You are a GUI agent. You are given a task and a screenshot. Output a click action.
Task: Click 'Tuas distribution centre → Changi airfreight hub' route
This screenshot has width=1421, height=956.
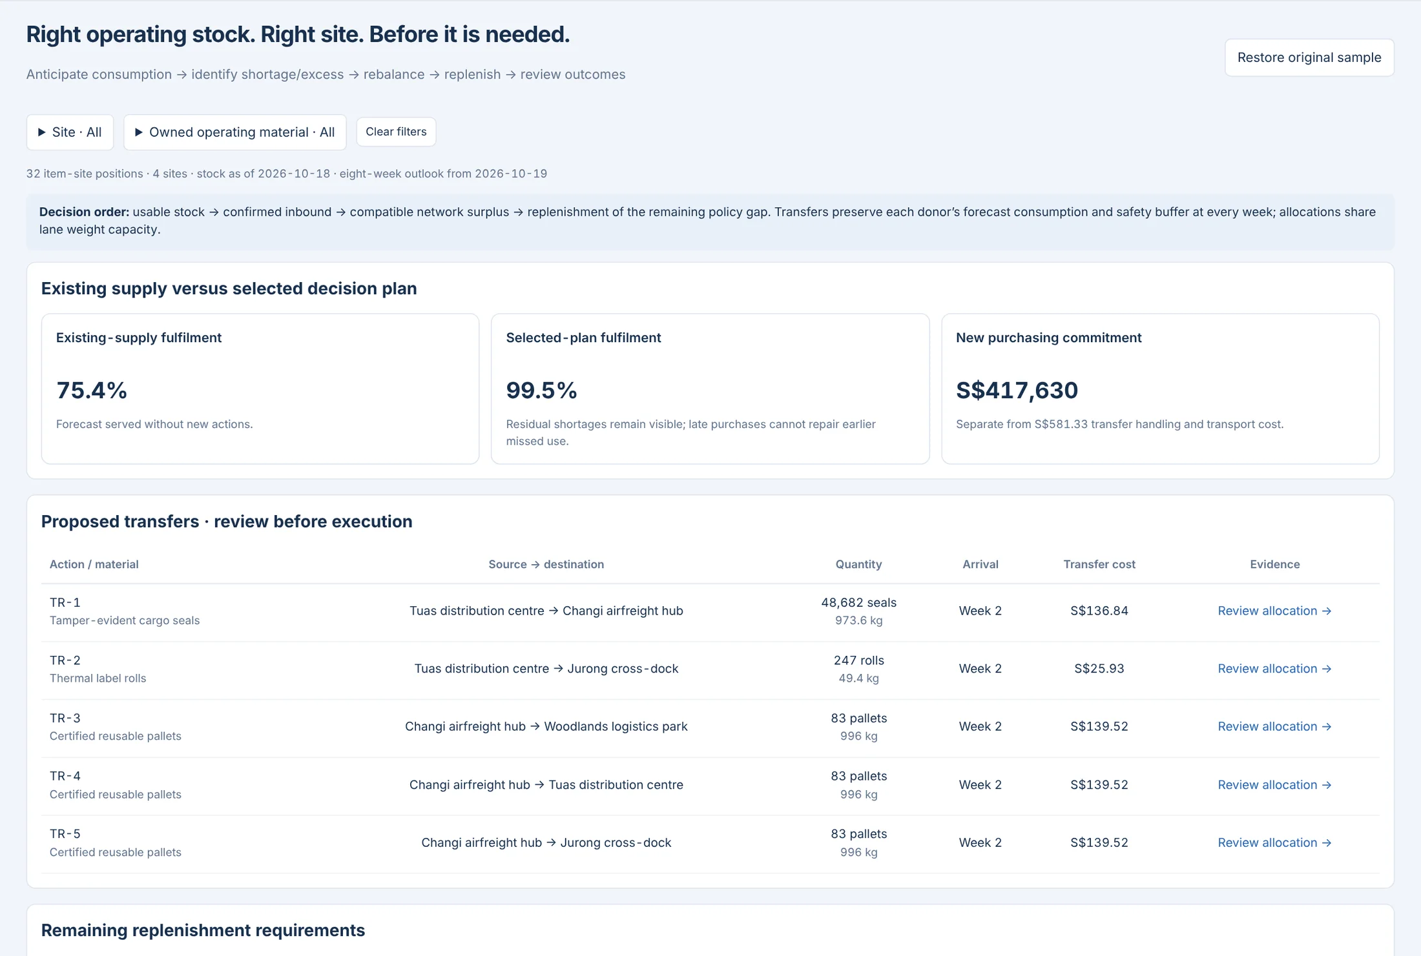(546, 611)
